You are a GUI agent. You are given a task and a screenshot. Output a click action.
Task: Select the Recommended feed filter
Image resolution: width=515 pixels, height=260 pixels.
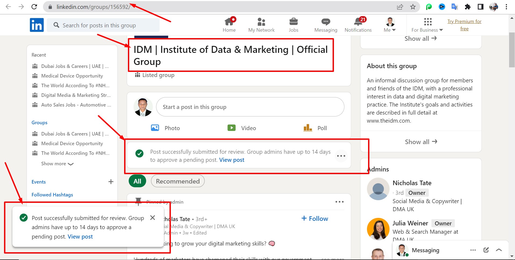click(x=178, y=181)
